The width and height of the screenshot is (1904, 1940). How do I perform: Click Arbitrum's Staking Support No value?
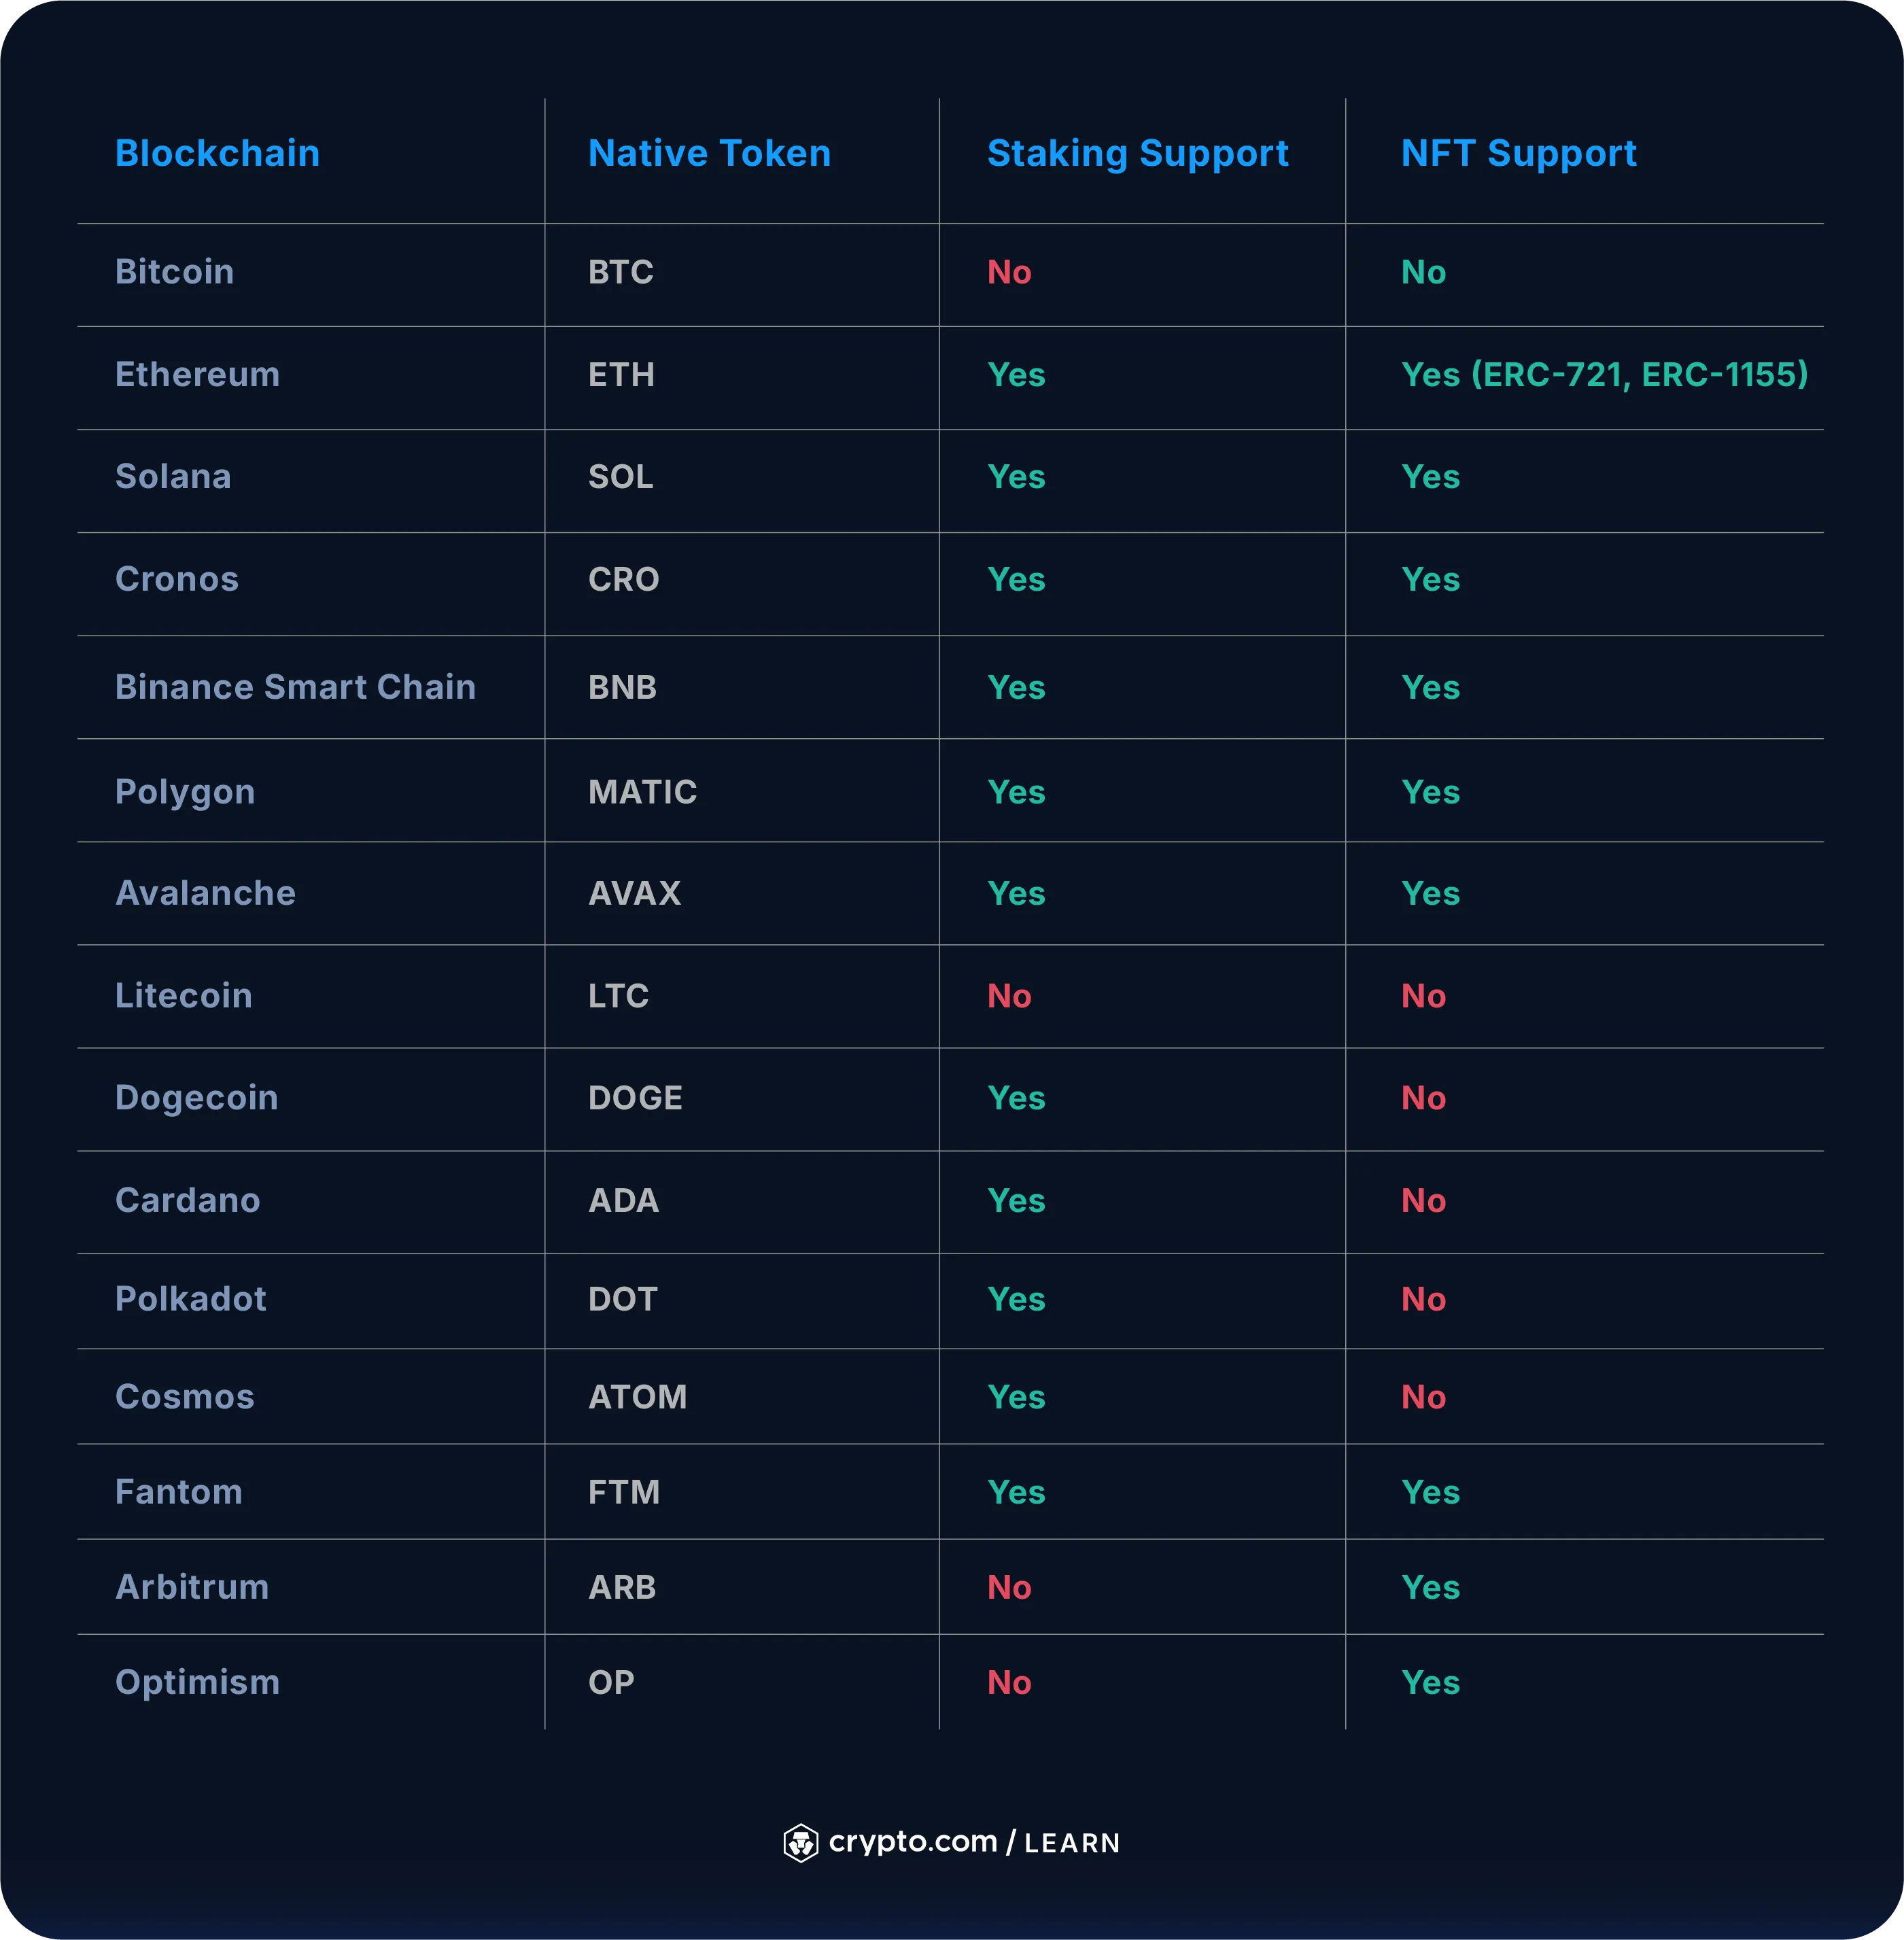coord(1008,1588)
